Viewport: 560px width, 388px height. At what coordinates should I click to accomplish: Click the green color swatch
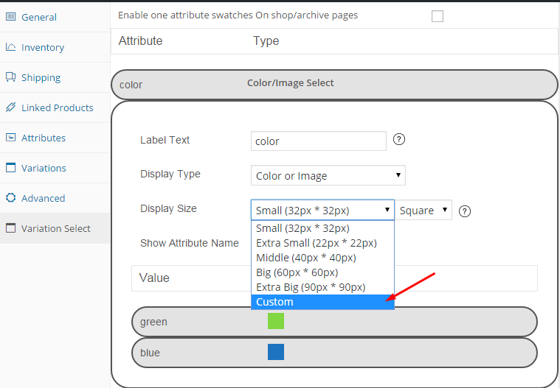pyautogui.click(x=276, y=321)
